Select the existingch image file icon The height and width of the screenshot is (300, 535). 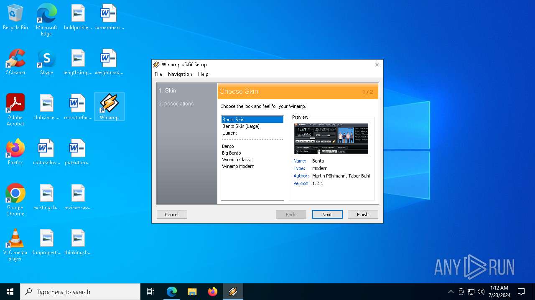46,197
